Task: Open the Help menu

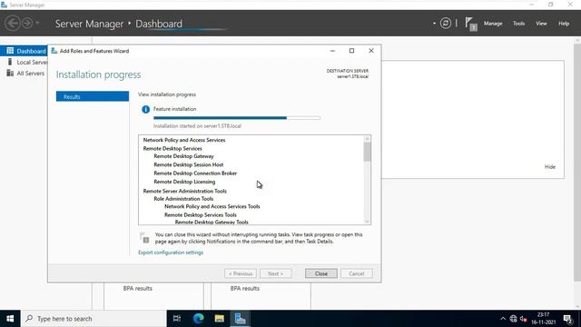Action: point(564,24)
